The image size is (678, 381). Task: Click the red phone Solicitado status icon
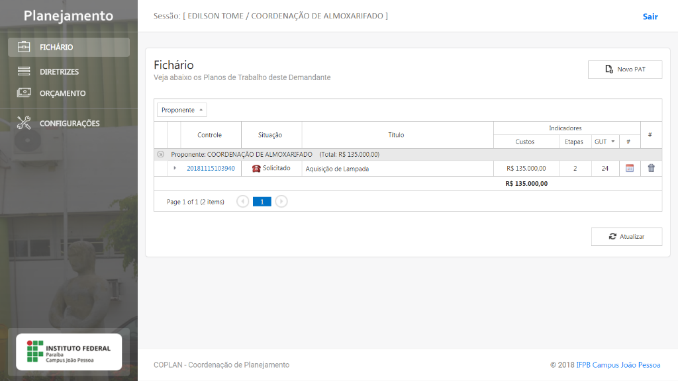click(256, 169)
